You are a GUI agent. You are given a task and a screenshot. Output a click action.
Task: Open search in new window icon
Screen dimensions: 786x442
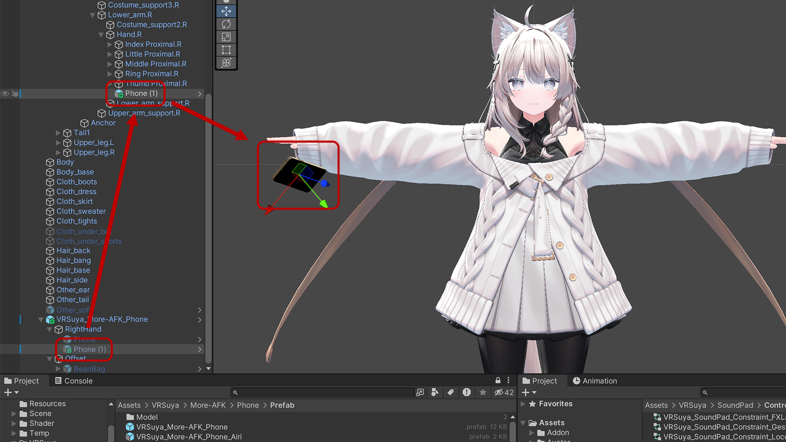(420, 392)
